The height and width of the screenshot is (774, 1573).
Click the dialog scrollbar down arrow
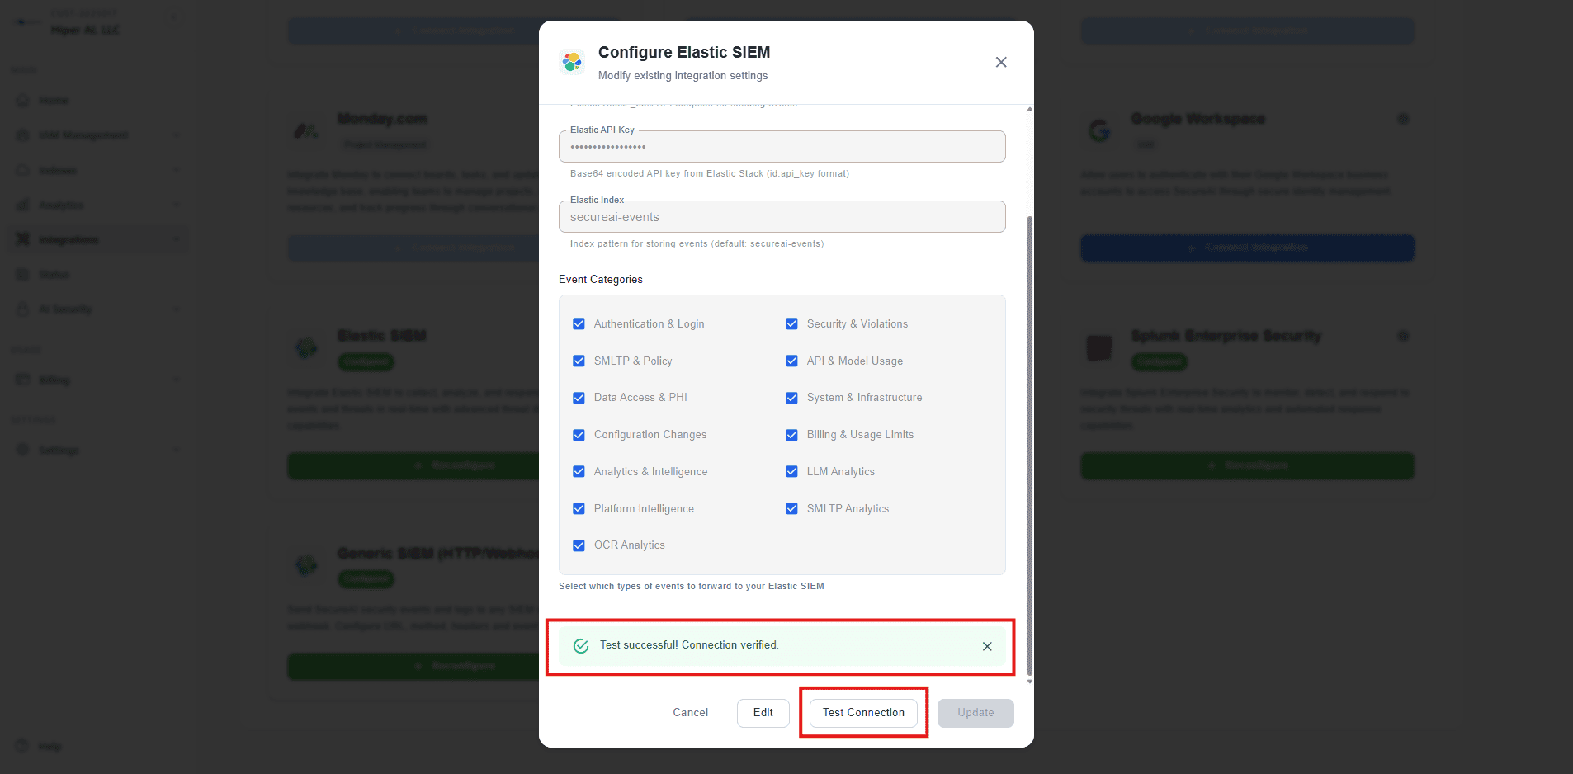pyautogui.click(x=1029, y=682)
